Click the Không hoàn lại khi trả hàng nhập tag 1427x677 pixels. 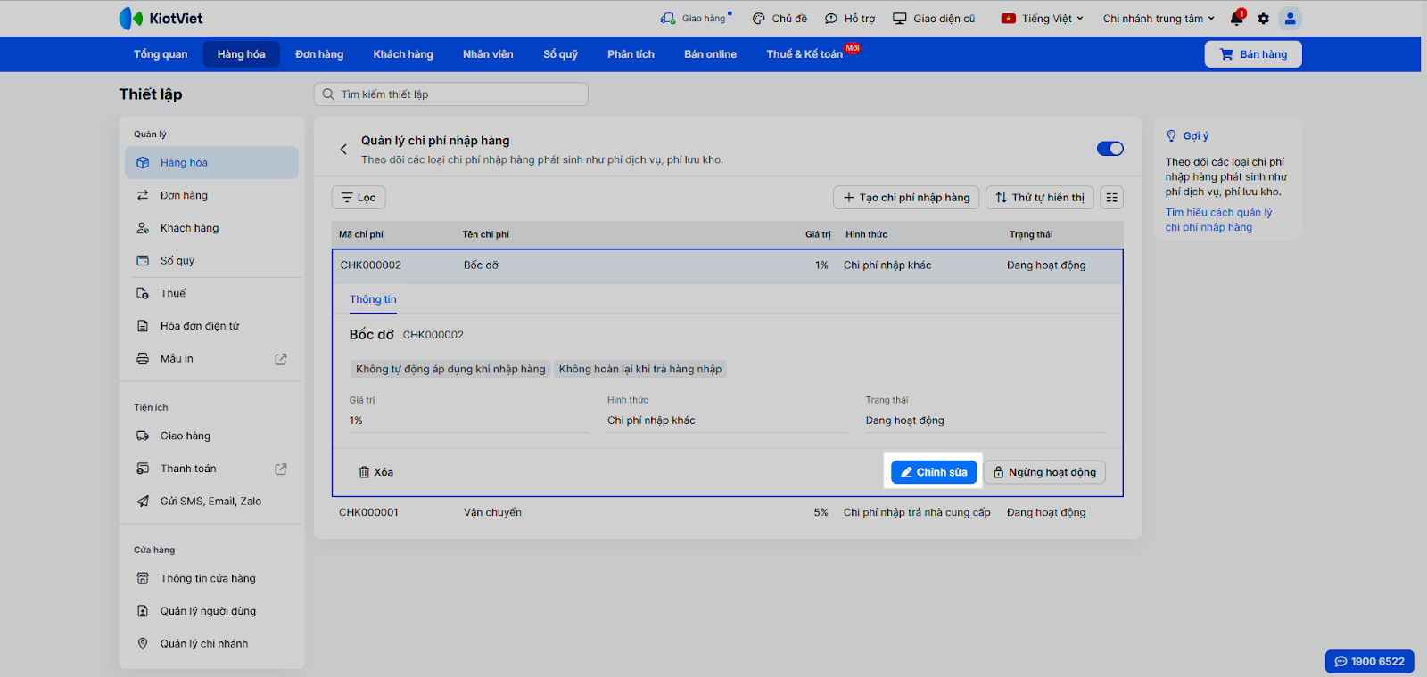coord(640,369)
